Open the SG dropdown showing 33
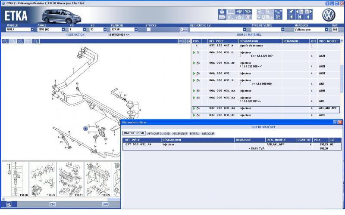 point(105,30)
